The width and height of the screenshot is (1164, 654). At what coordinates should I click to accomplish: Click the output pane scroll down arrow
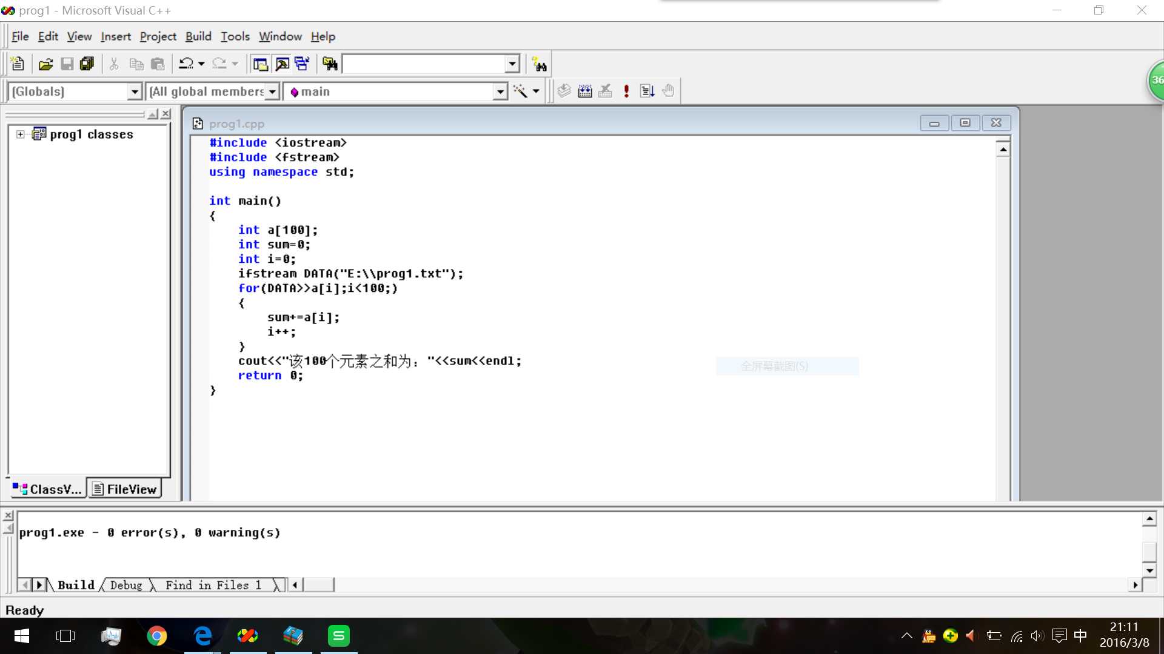point(1150,570)
